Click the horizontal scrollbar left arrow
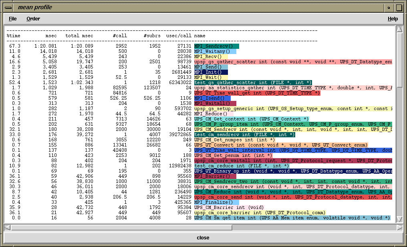 click(x=7, y=227)
